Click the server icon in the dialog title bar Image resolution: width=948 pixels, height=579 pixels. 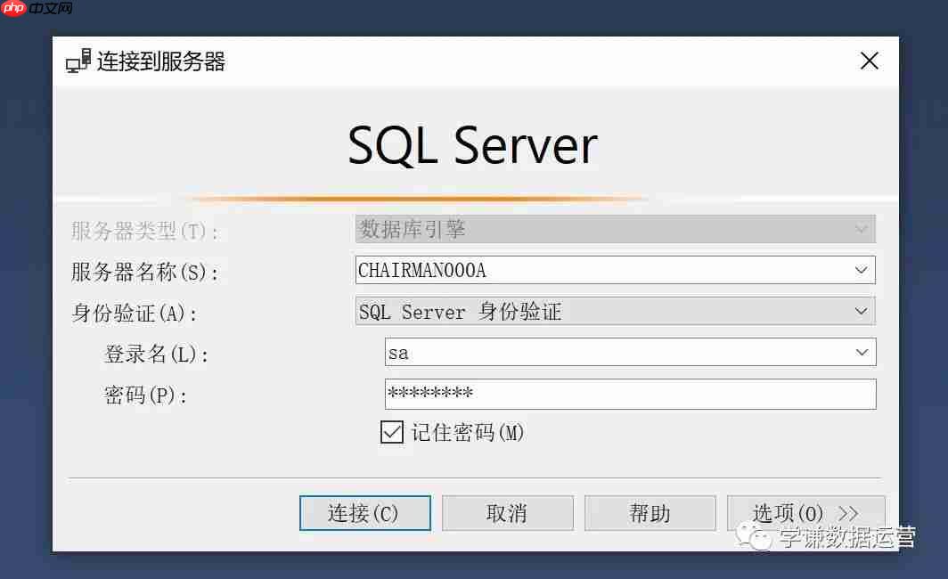click(78, 61)
